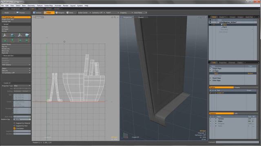Open the Render menu
The height and width of the screenshot is (146, 261).
tap(66, 6)
